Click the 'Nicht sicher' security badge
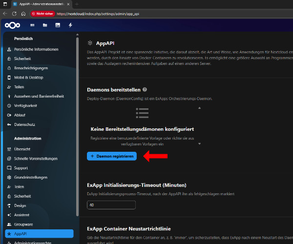The height and width of the screenshot is (244, 293). [42, 14]
